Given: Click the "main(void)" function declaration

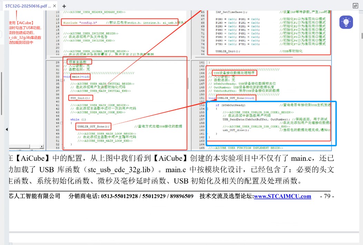Looking at the screenshot, I should (x=80, y=77).
